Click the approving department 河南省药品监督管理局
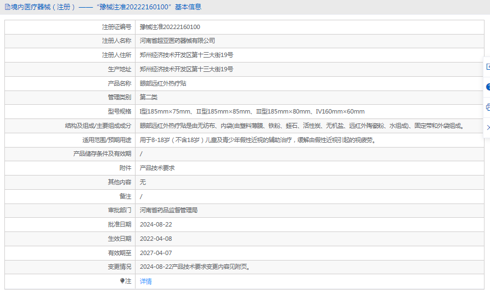 (x=168, y=210)
